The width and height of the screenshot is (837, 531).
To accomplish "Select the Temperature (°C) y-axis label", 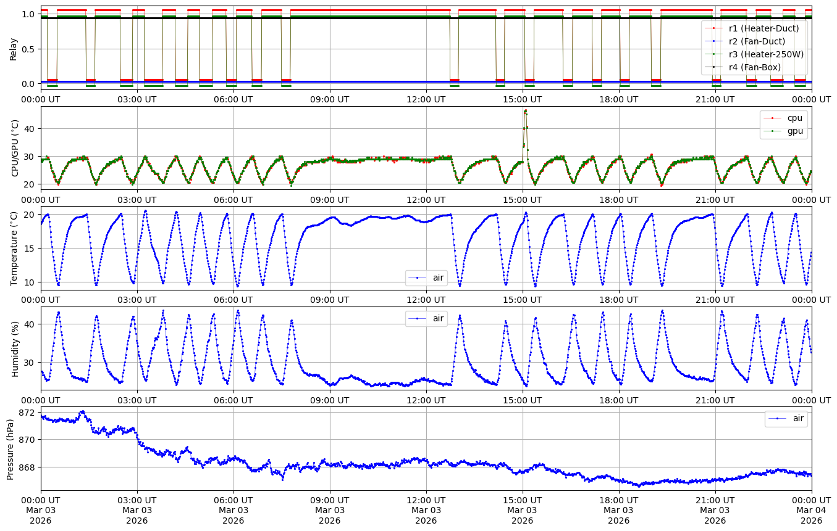I will coord(14,248).
